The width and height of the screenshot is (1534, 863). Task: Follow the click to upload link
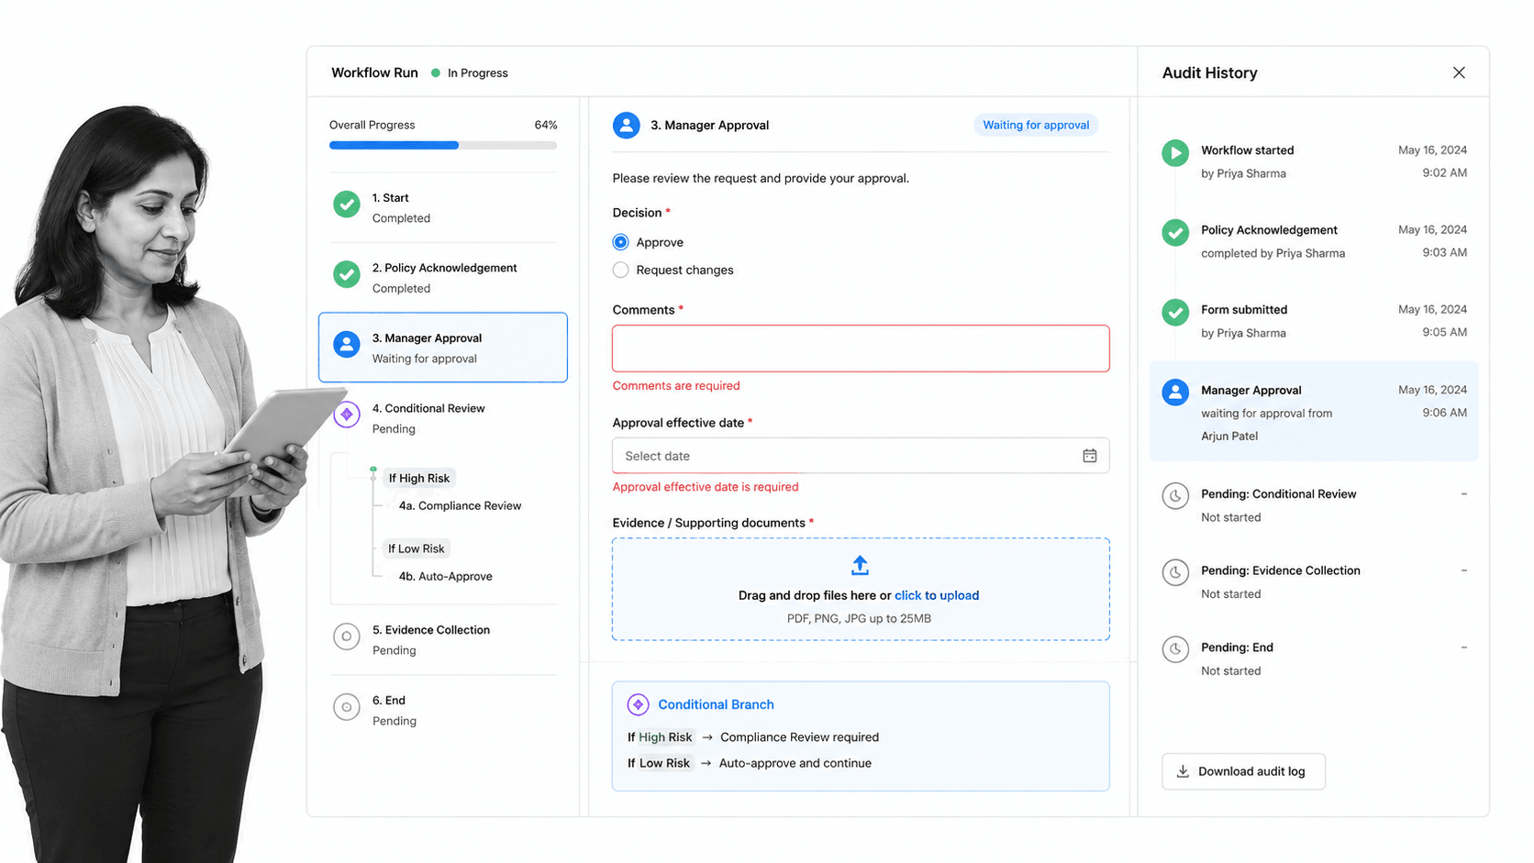[x=937, y=595]
